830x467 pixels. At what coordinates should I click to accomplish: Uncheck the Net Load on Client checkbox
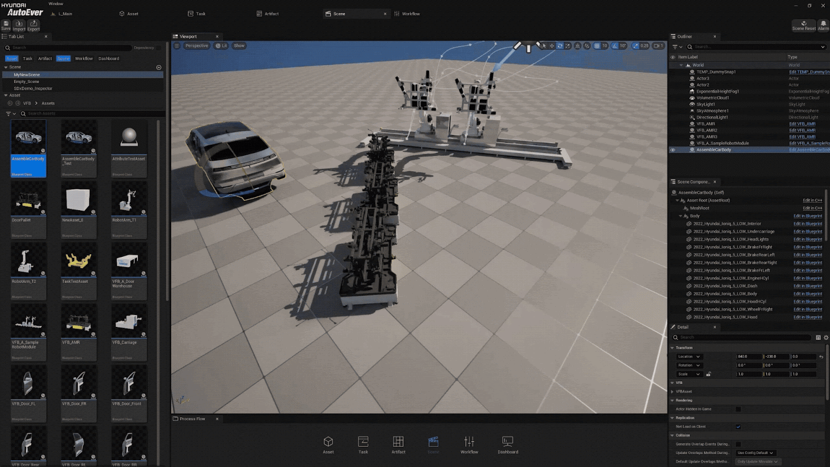point(738,427)
